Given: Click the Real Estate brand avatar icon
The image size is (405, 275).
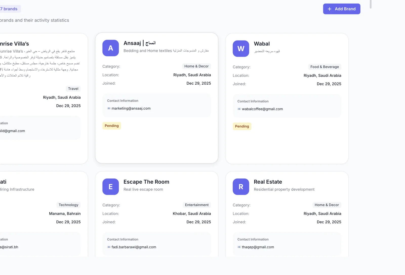Looking at the screenshot, I should [x=241, y=187].
